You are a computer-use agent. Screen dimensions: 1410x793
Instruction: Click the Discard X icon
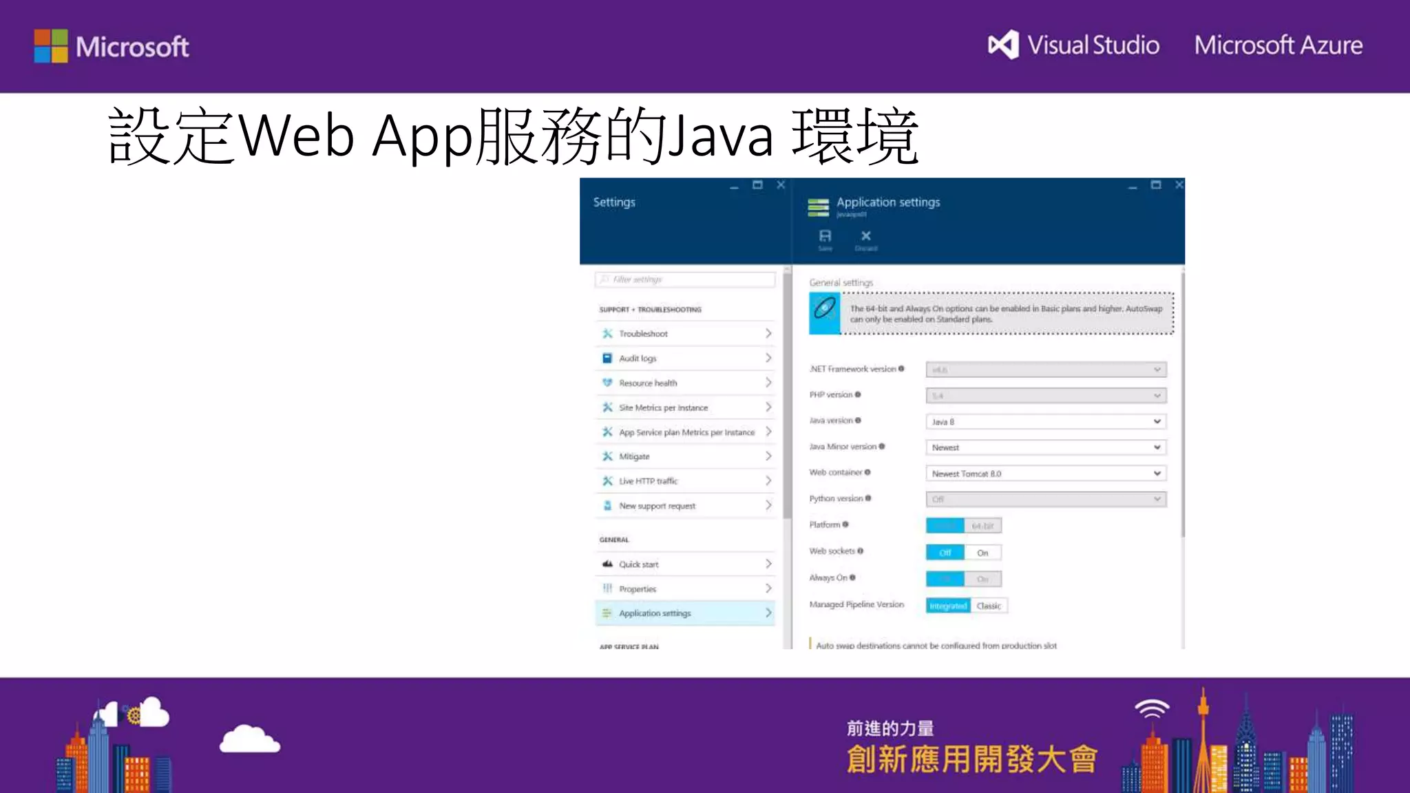click(866, 236)
